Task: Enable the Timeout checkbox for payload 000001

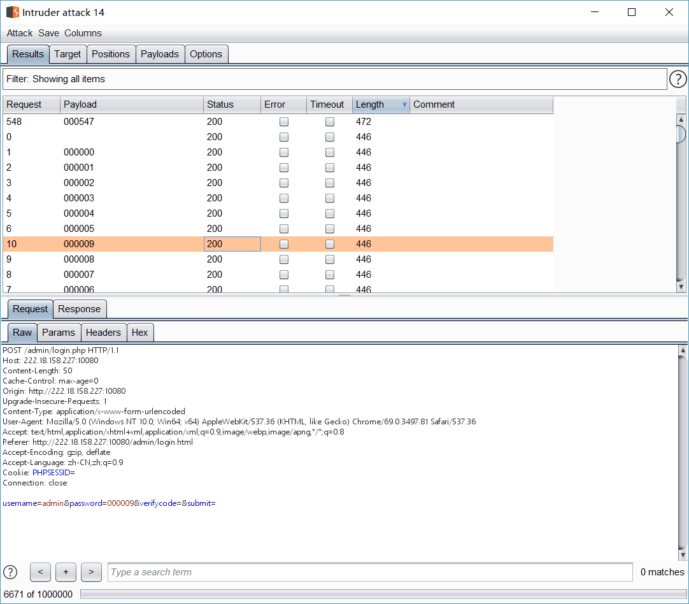Action: pyautogui.click(x=330, y=168)
